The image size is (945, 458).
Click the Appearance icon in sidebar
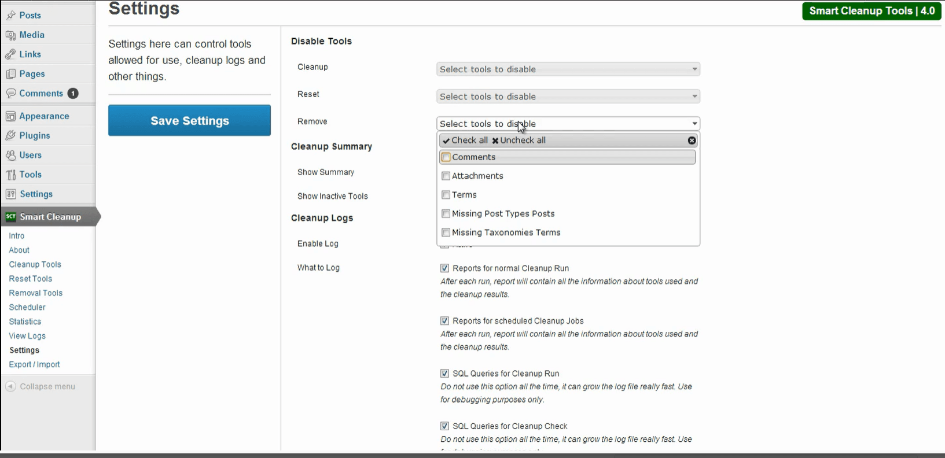point(10,116)
